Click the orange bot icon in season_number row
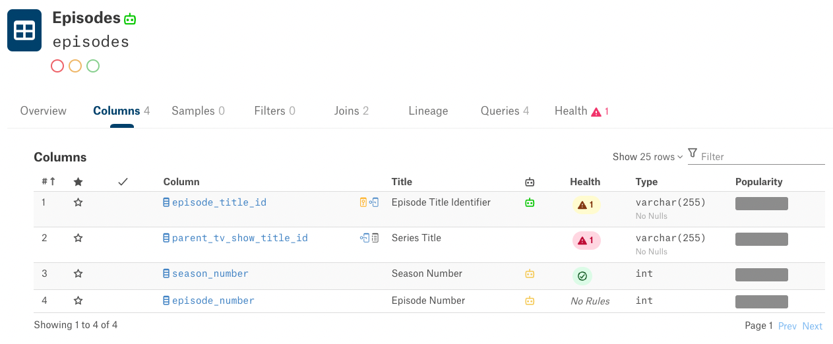 [530, 273]
